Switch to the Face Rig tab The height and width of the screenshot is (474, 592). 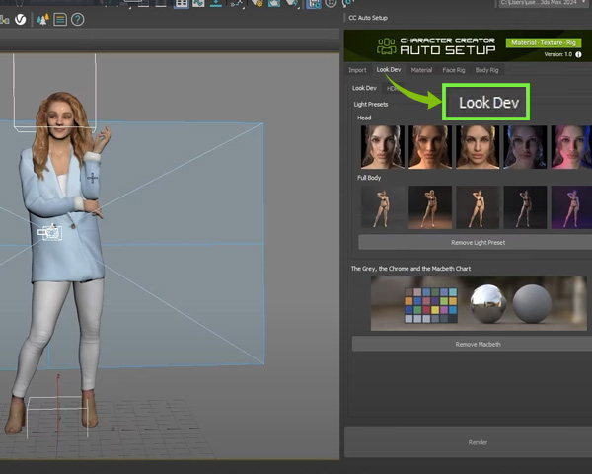pyautogui.click(x=454, y=70)
